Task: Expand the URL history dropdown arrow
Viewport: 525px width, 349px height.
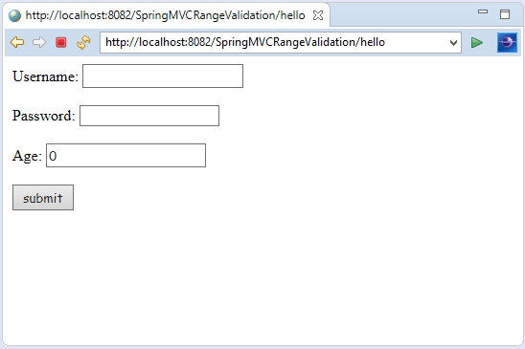Action: pos(453,43)
